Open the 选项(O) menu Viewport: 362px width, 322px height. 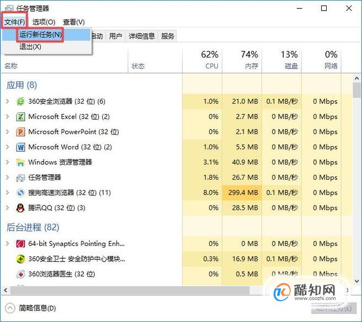coord(44,22)
